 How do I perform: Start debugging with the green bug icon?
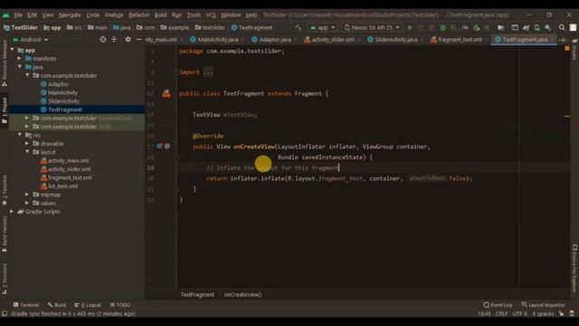pos(442,28)
